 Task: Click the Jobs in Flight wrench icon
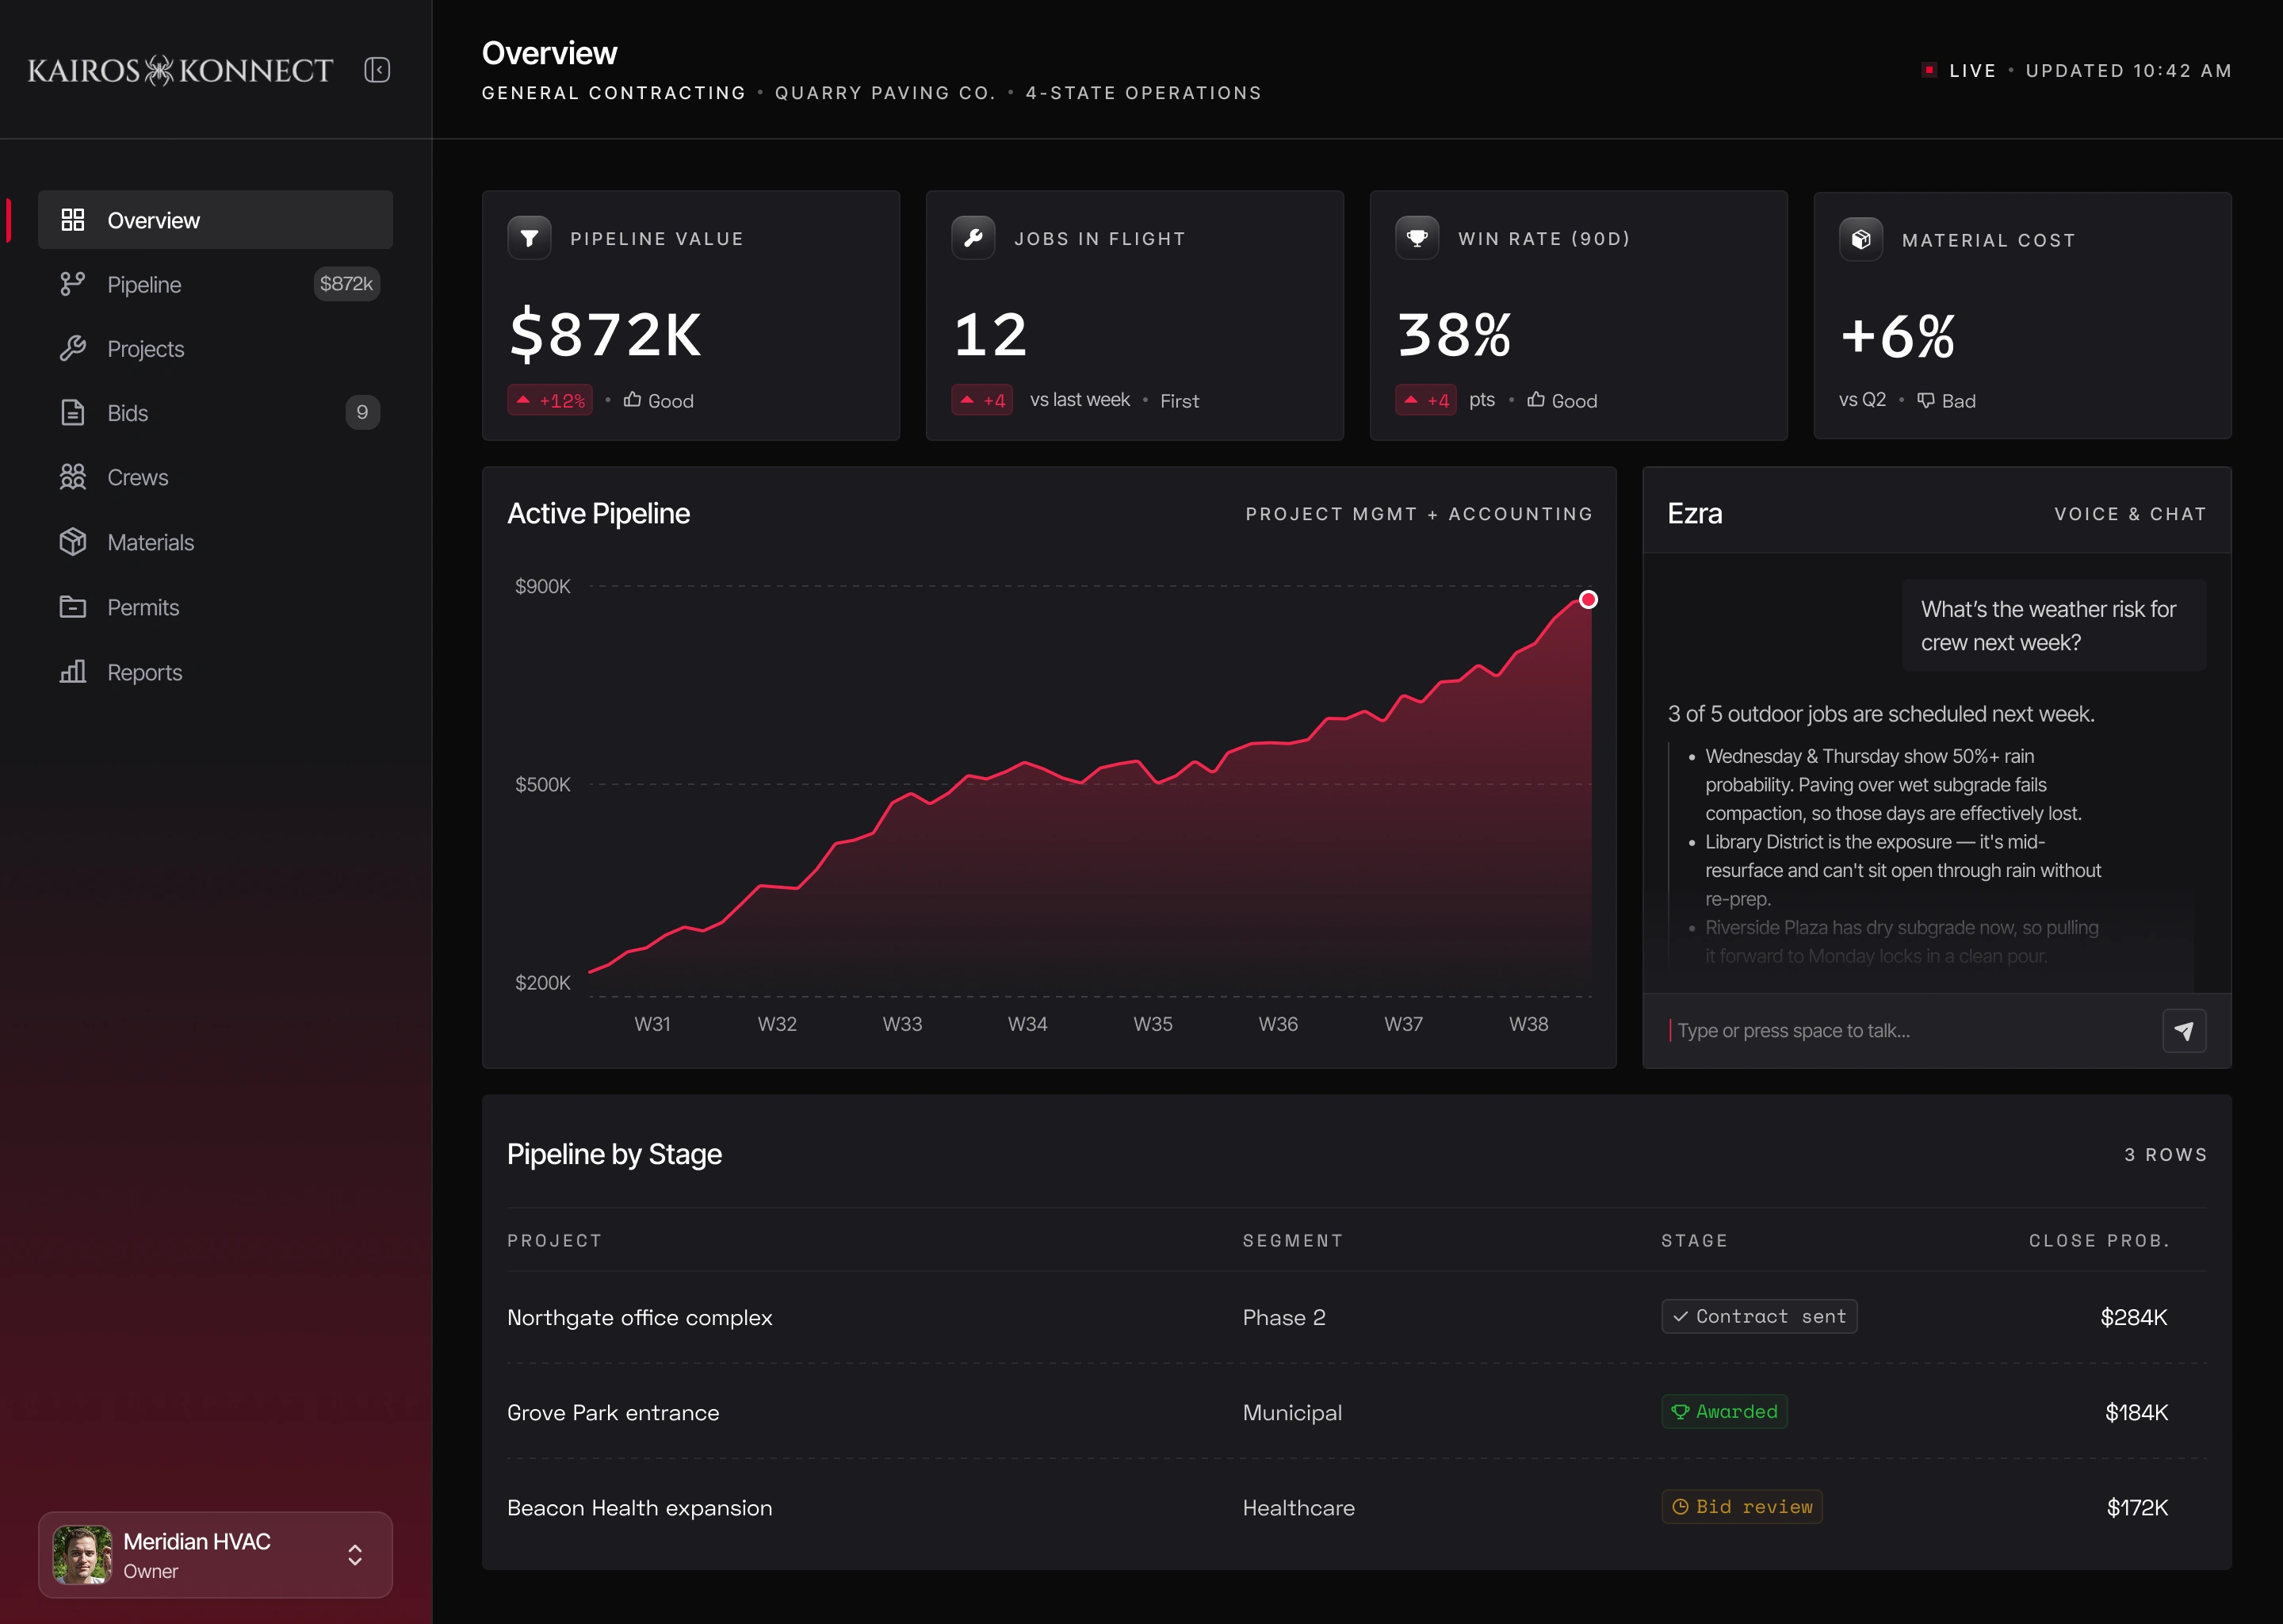click(x=973, y=238)
